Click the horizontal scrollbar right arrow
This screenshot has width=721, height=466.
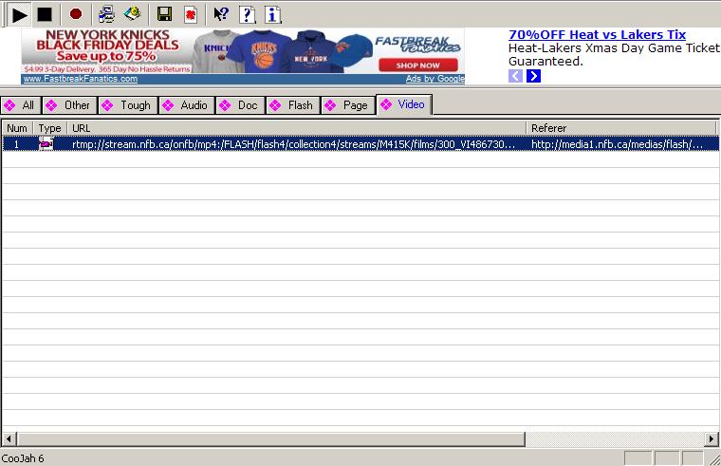pyautogui.click(x=712, y=438)
